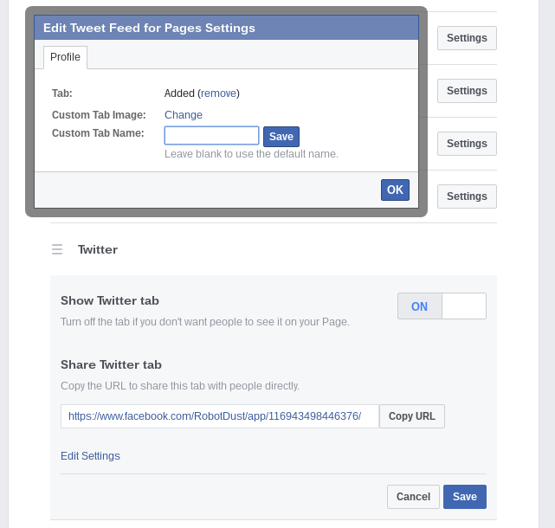Viewport: 555px width, 528px height.
Task: Click the Settings button just above Twitter
Action: (x=467, y=196)
